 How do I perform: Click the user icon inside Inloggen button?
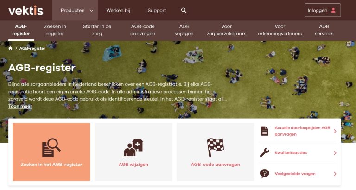333,10
